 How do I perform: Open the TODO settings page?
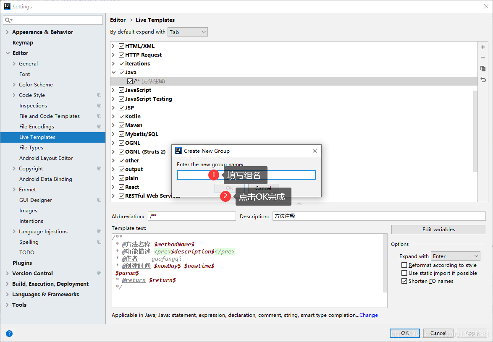(x=27, y=253)
